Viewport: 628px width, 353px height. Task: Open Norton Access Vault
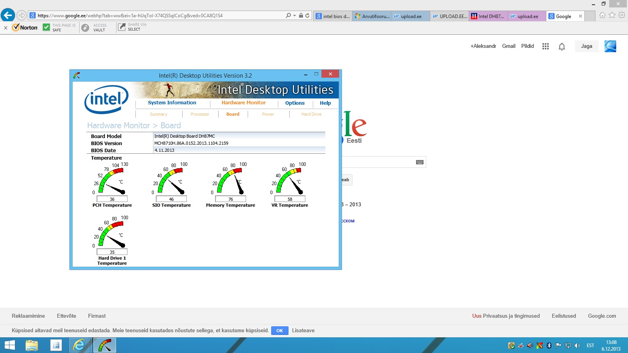[x=94, y=27]
